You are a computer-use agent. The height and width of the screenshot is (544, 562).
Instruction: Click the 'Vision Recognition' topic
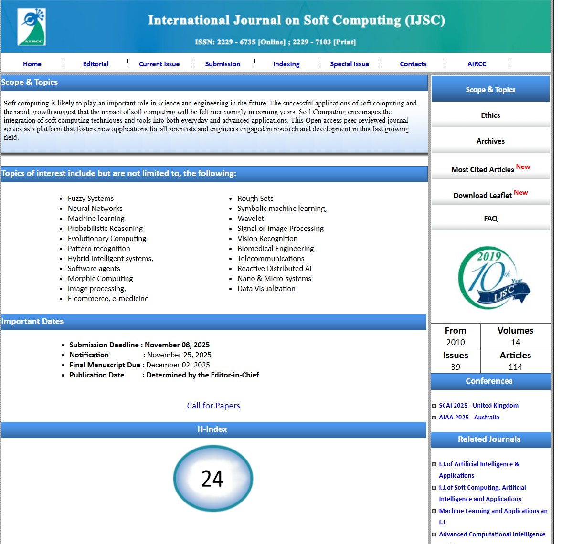click(x=267, y=239)
